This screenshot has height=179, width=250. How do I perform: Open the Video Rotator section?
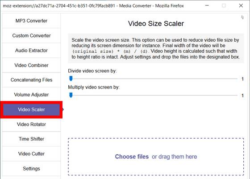click(x=31, y=124)
